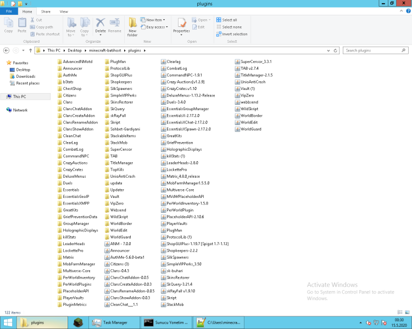The height and width of the screenshot is (329, 412).
Task: Switch to the View ribbon tab
Action: (x=64, y=12)
